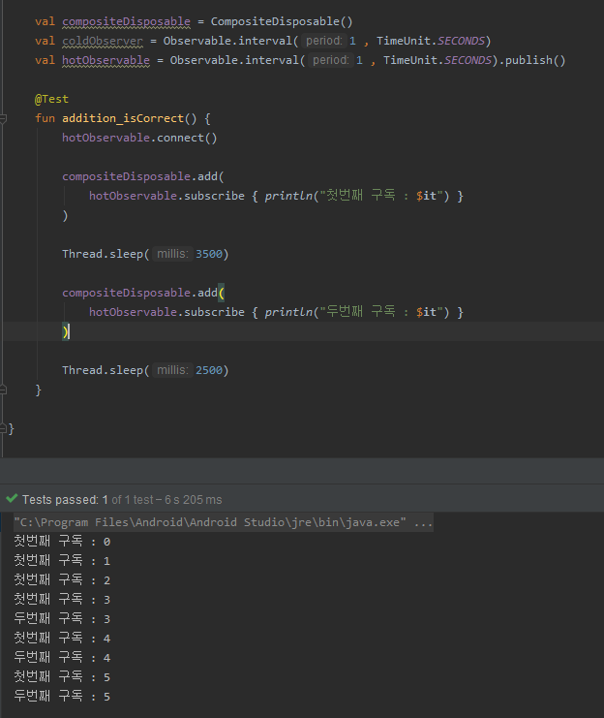The width and height of the screenshot is (604, 718).
Task: Click the 'Tests passed: 1' status text
Action: (65, 500)
